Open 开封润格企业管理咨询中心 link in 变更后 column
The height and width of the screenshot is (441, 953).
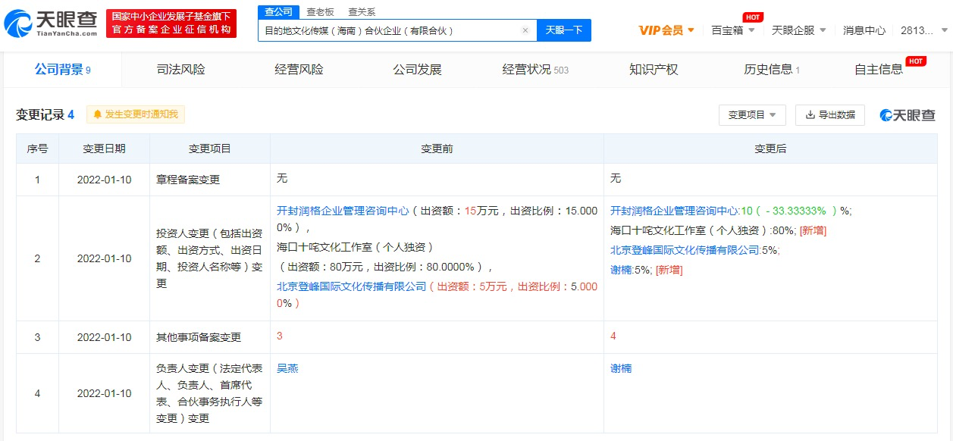pyautogui.click(x=675, y=211)
